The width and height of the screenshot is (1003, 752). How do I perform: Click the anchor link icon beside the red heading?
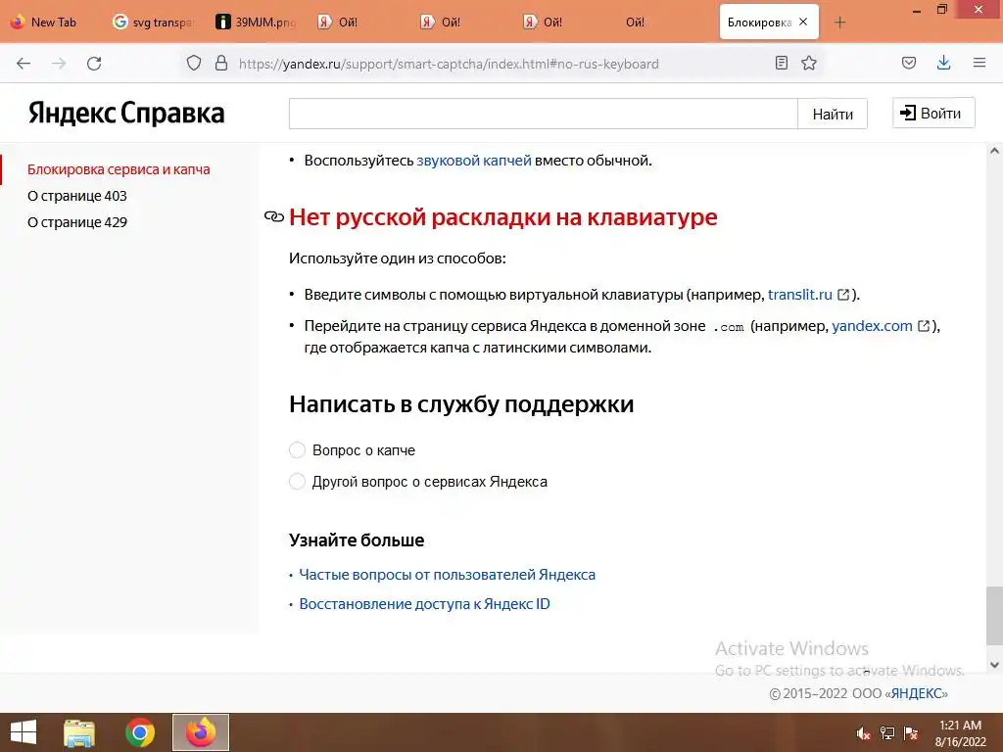click(x=274, y=217)
